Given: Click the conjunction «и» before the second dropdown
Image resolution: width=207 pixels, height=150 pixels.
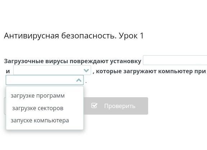Looking at the screenshot, I should pos(8,71).
